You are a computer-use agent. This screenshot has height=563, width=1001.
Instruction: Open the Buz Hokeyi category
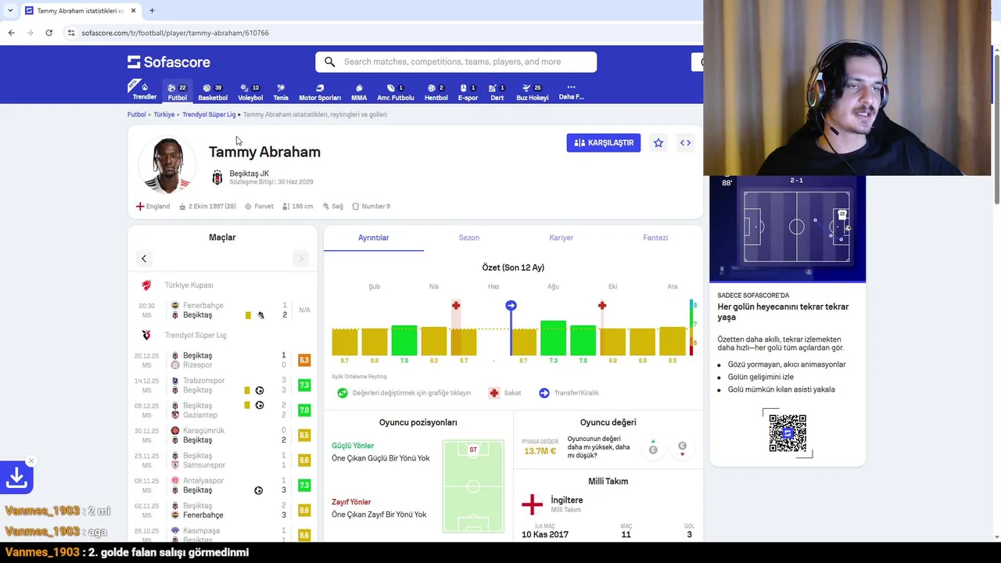532,91
